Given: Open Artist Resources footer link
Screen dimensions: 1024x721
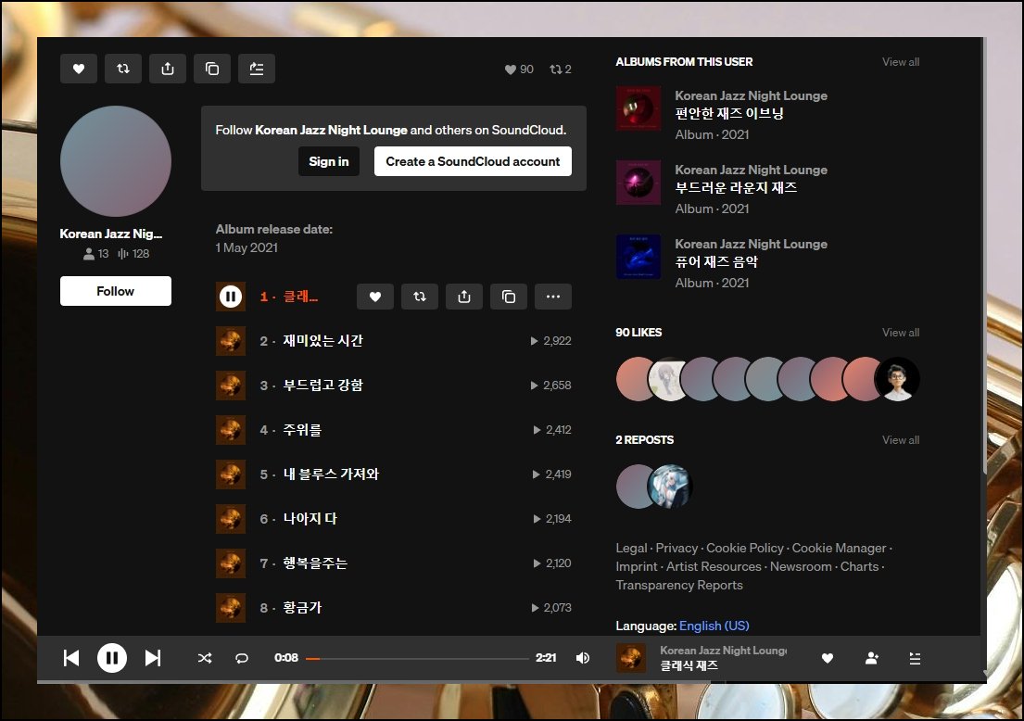Looking at the screenshot, I should pos(714,567).
